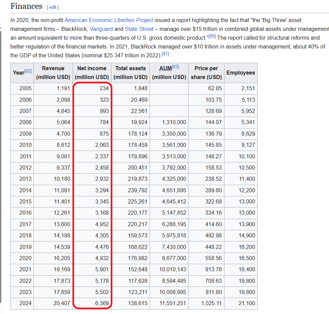The image size is (329, 314).
Task: Click revenue value 8,612
Action: coord(63,145)
